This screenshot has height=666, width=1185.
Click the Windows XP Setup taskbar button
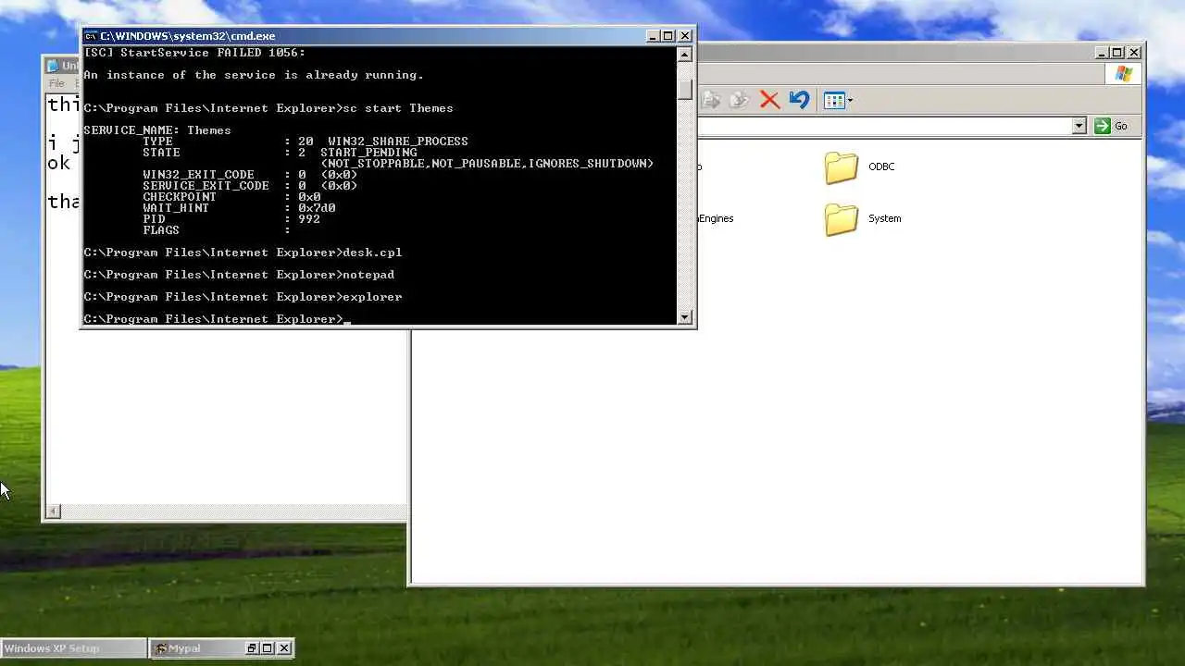pos(73,648)
